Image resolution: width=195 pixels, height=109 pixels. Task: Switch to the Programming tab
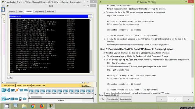tap(39, 12)
